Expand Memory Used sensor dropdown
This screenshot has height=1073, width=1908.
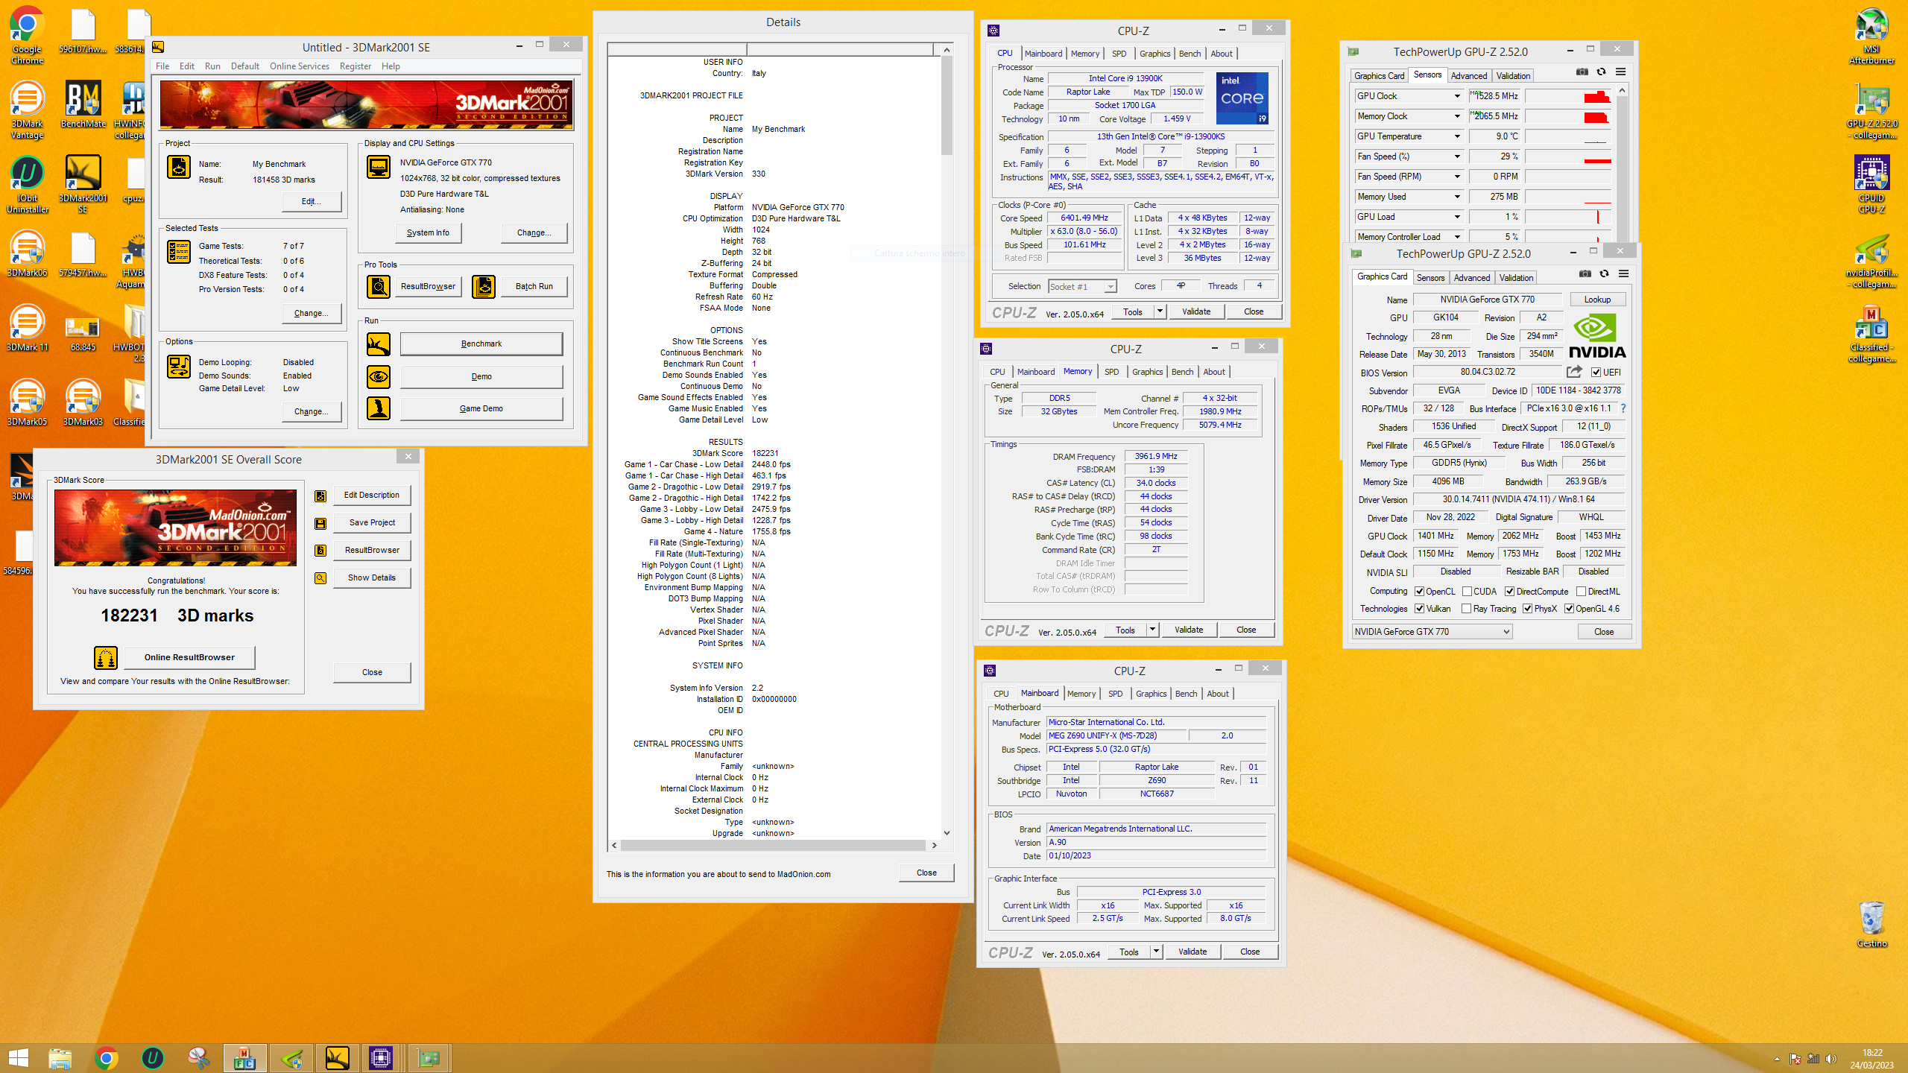1457,197
